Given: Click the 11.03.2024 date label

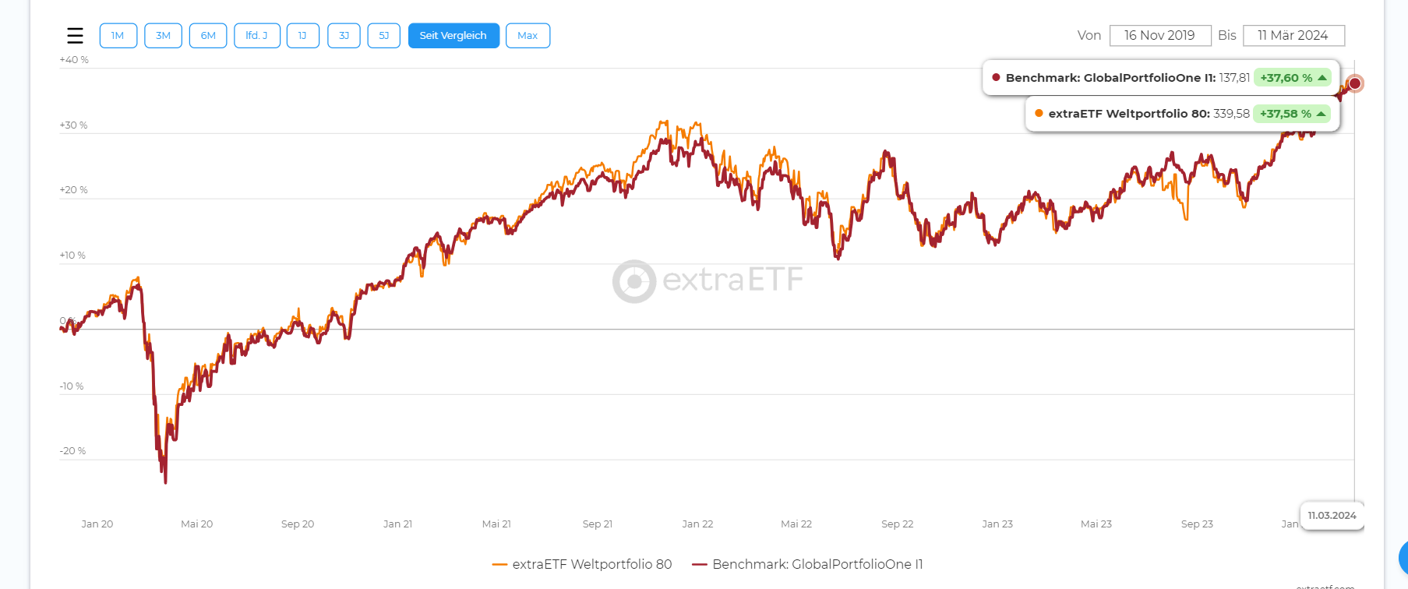Looking at the screenshot, I should (x=1332, y=516).
